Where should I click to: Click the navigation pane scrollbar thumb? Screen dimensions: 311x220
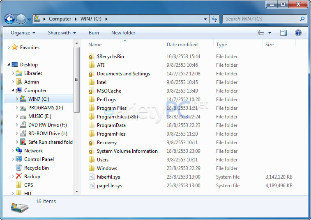(76, 79)
